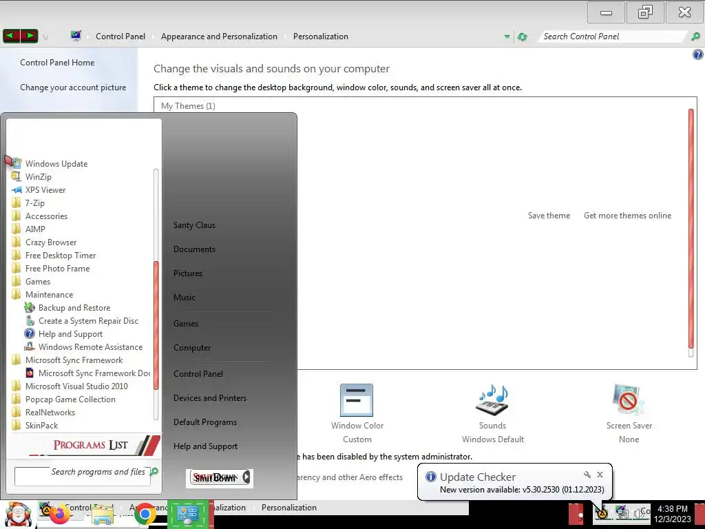The width and height of the screenshot is (705, 529).
Task: Open Default Programs from Start menu
Action: click(x=205, y=422)
